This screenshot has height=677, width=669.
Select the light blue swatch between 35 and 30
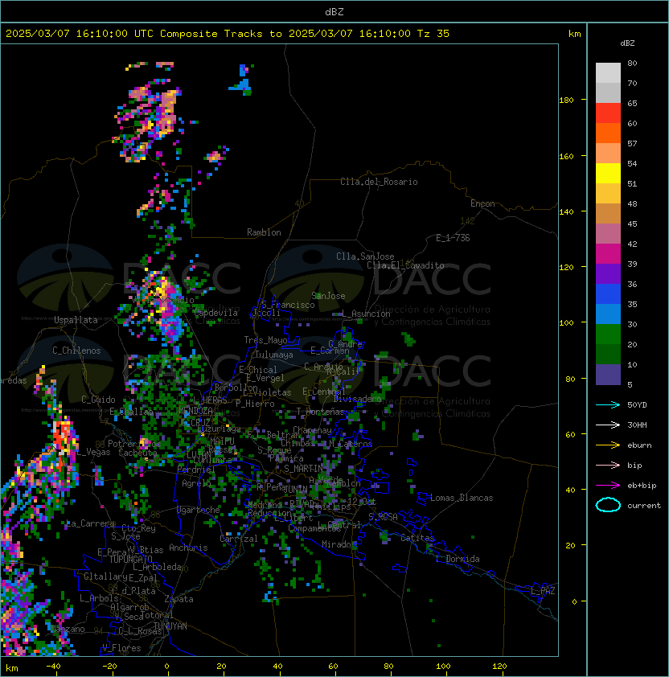[608, 314]
